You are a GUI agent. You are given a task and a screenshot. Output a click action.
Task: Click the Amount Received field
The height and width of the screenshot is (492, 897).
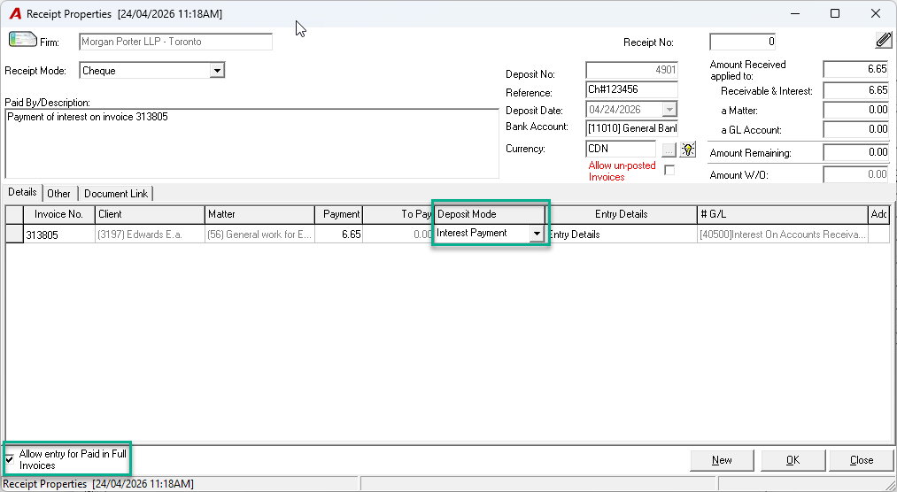(856, 69)
